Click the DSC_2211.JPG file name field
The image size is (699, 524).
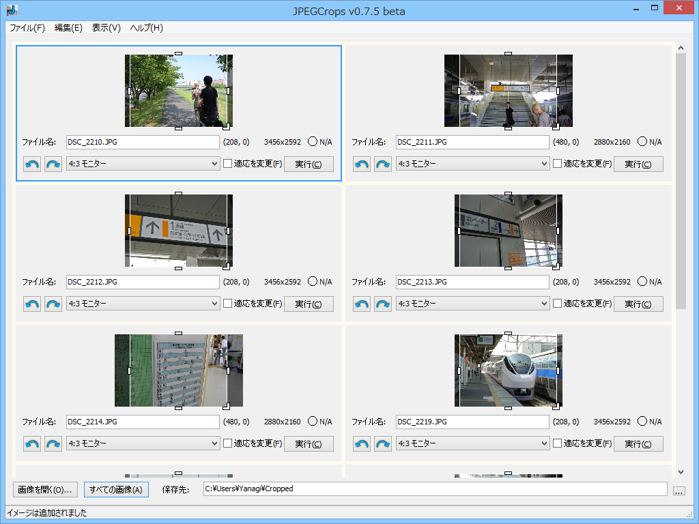click(x=472, y=142)
